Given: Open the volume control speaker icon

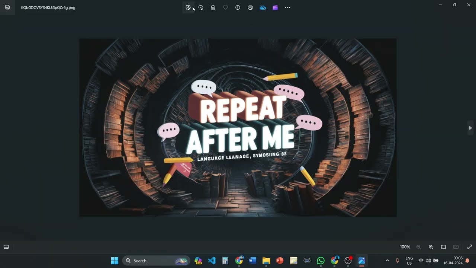Looking at the screenshot, I should pos(428,261).
